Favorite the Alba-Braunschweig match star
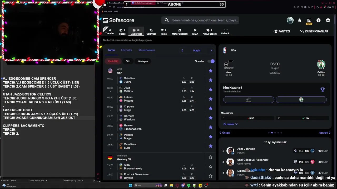The image size is (337, 189). tap(211, 167)
